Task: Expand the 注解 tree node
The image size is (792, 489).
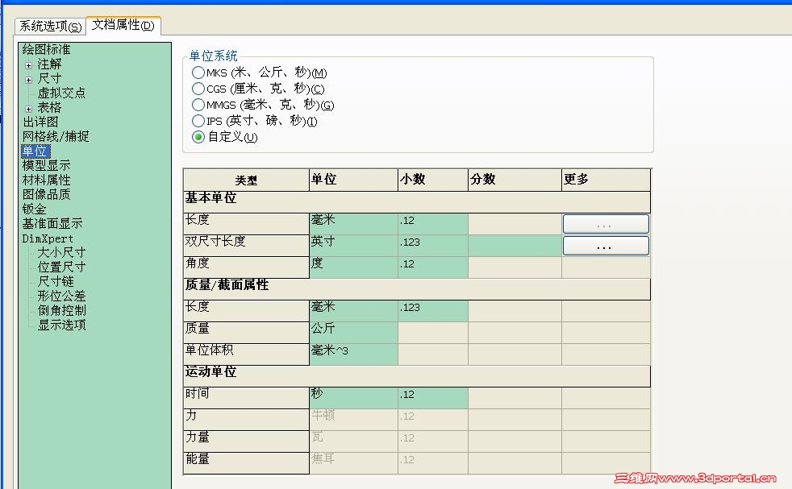Action: click(28, 65)
